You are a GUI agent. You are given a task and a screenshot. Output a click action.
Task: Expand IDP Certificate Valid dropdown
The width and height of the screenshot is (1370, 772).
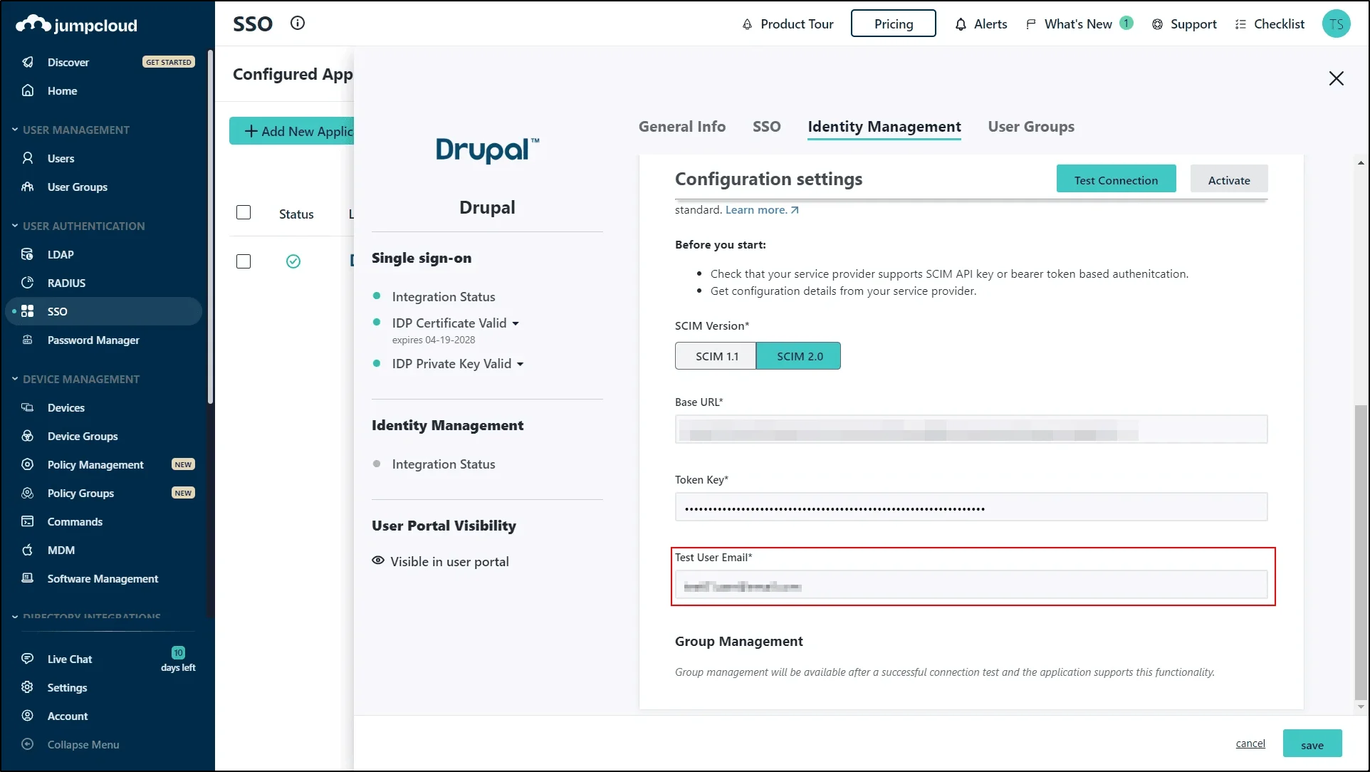click(x=516, y=324)
